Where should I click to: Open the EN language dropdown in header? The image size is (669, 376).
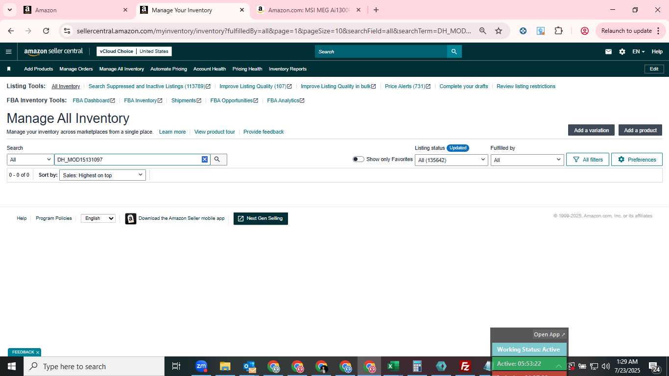coord(638,51)
